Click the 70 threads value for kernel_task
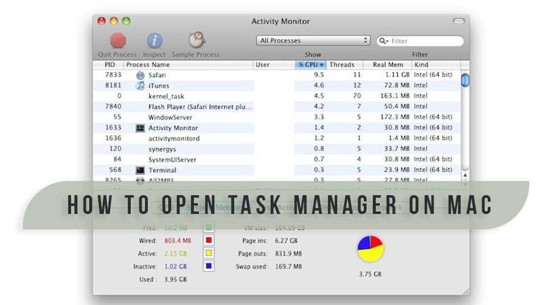Screen dimensions: 552x305 (x=357, y=96)
